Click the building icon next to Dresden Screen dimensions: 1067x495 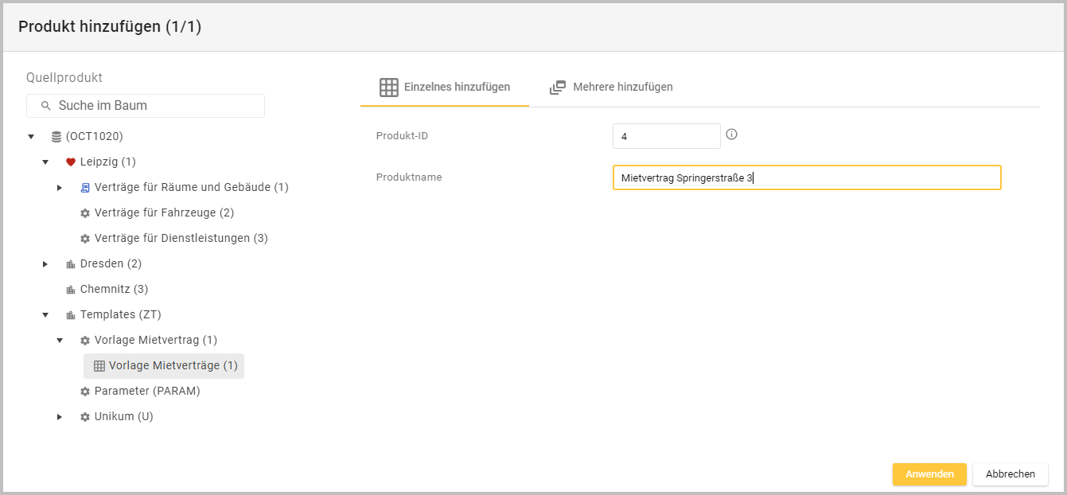pyautogui.click(x=70, y=264)
